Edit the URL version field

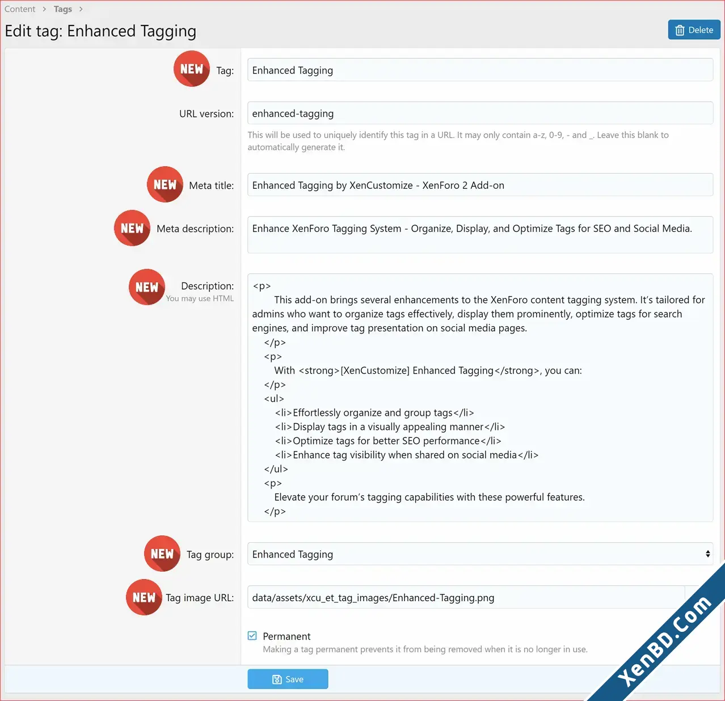click(x=480, y=113)
